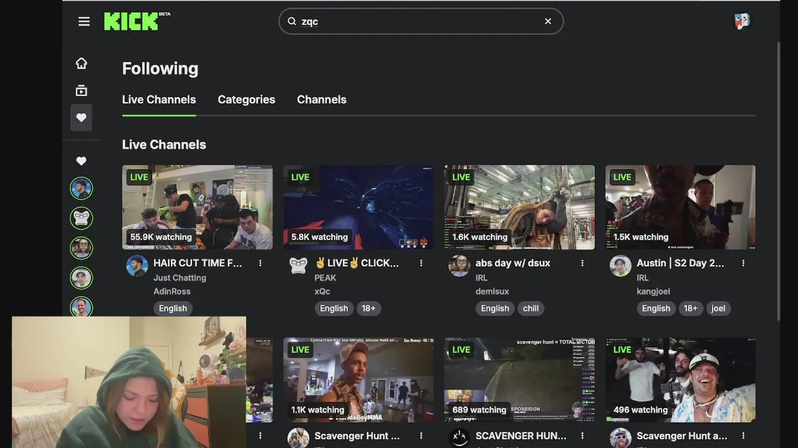Open the gorilla avatar channel in sidebar
The height and width of the screenshot is (448, 798).
pyautogui.click(x=81, y=218)
